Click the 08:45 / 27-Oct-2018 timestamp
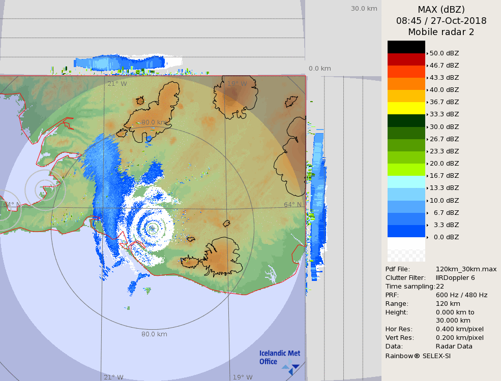 441,21
